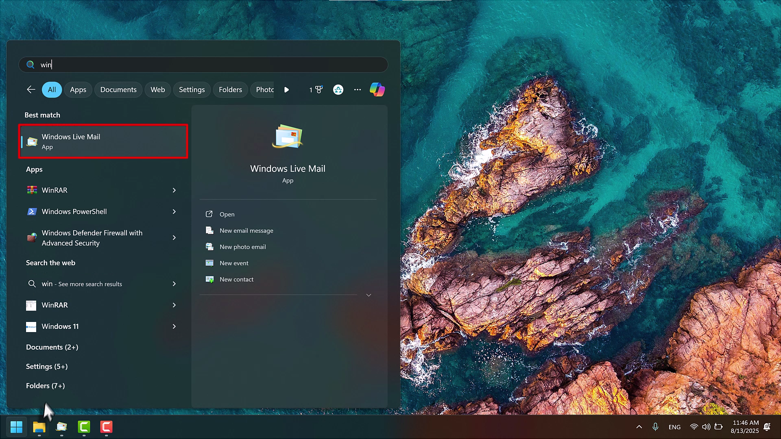Click the battery status icon

pos(718,427)
